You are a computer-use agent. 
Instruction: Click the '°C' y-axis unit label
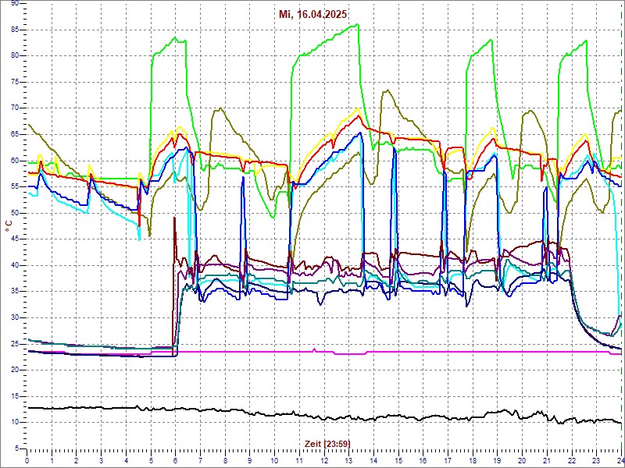coord(9,225)
